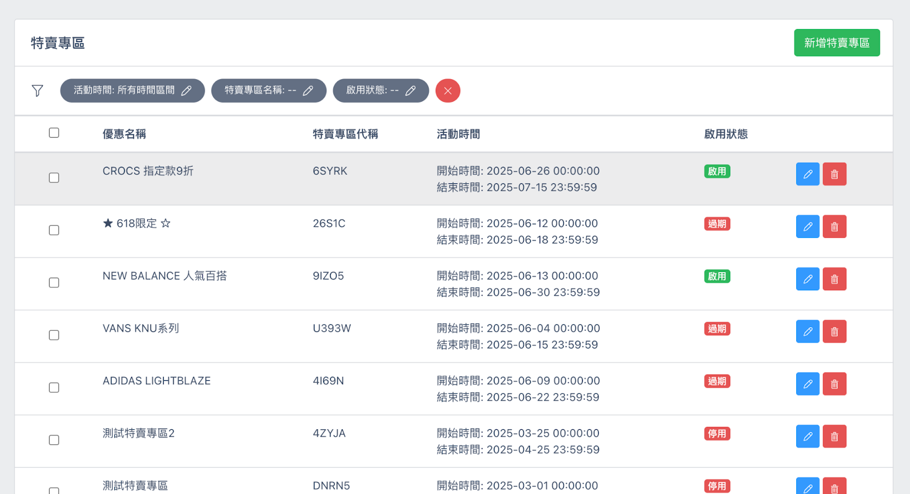Click the name VANS KNU系列
This screenshot has height=494, width=910.
(140, 328)
